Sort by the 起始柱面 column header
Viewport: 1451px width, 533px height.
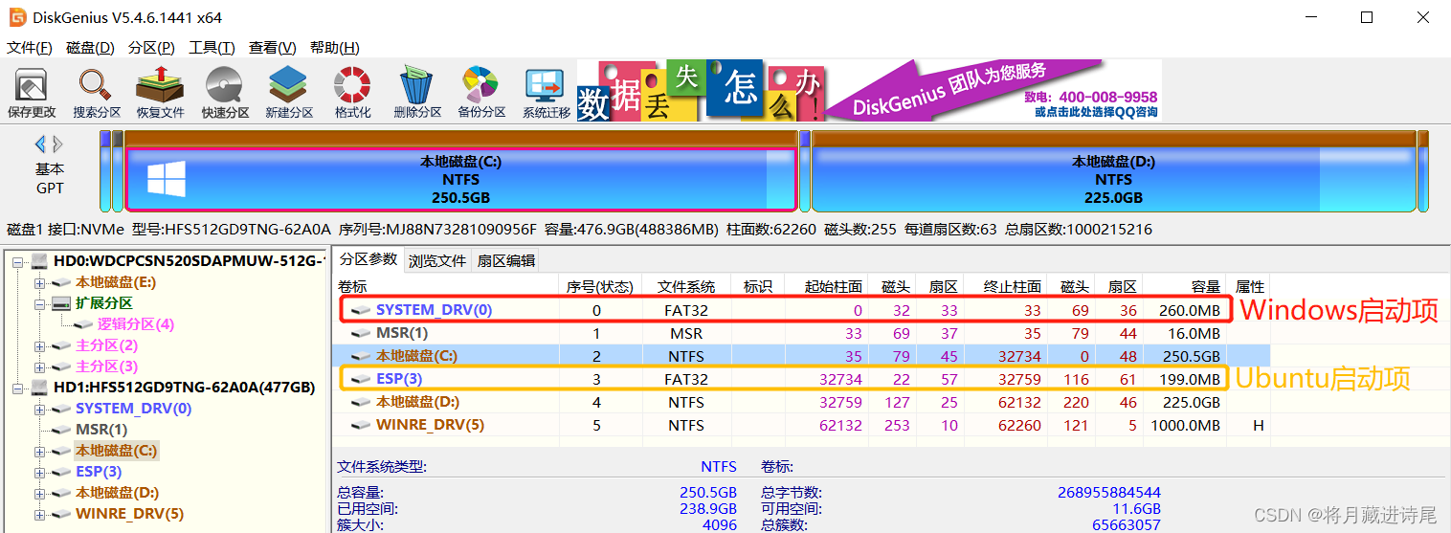click(826, 286)
